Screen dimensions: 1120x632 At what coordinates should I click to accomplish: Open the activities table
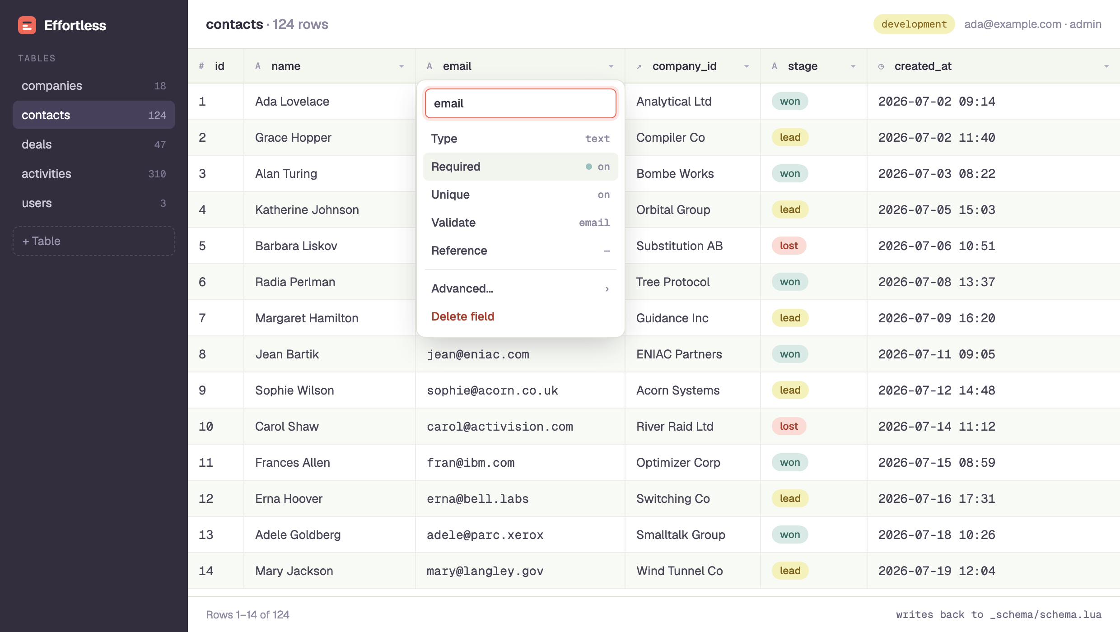pyautogui.click(x=94, y=174)
